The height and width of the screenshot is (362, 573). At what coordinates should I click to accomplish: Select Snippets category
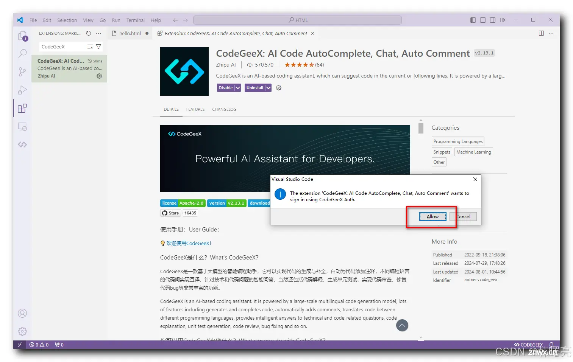[x=442, y=152]
